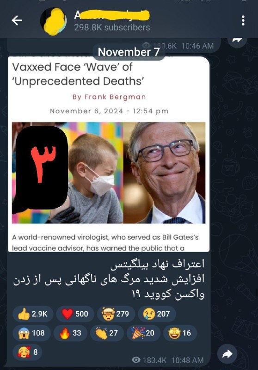
Task: Open the author link Frank Bergman
Action: coord(109,97)
